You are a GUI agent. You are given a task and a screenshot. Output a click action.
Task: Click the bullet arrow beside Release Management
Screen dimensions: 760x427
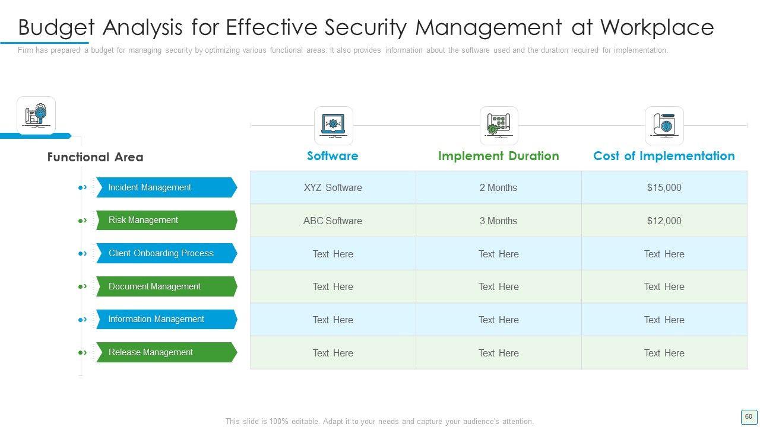click(x=83, y=353)
